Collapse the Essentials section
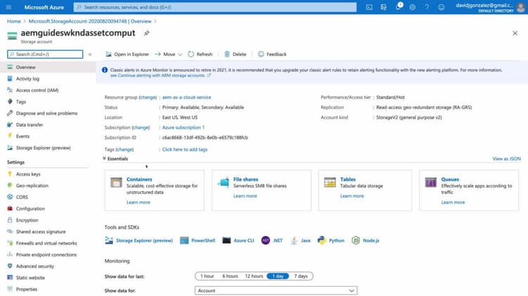Screen dimensions: 528x296 [116, 158]
